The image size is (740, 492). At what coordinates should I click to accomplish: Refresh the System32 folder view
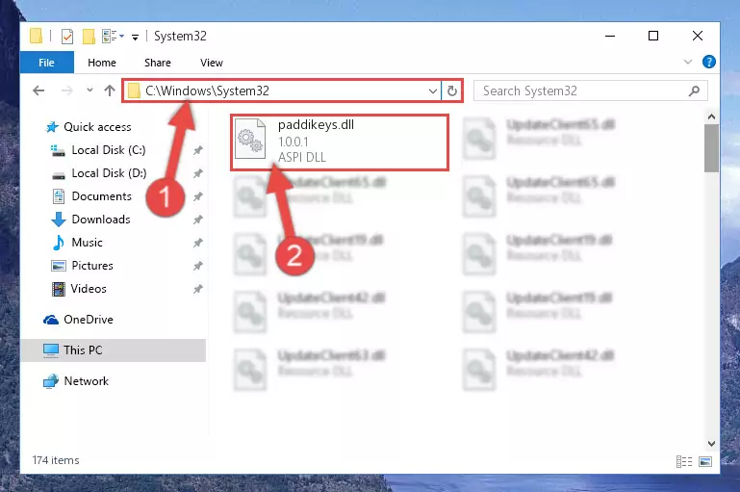452,91
